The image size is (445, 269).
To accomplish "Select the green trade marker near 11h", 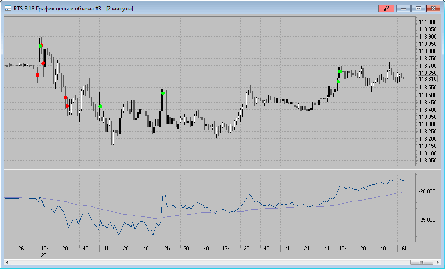I will click(x=100, y=106).
